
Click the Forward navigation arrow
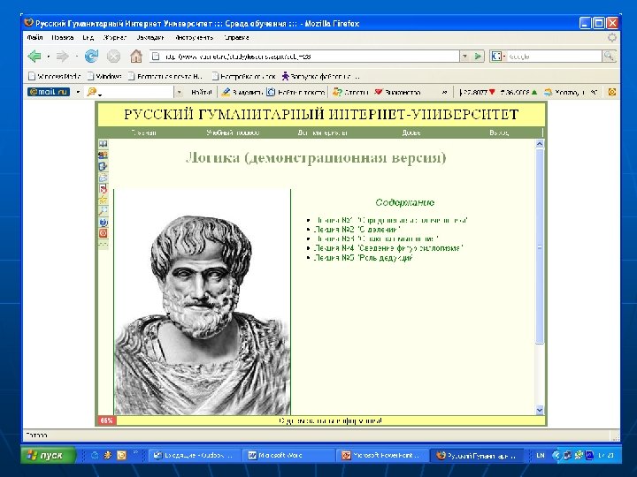pos(62,56)
